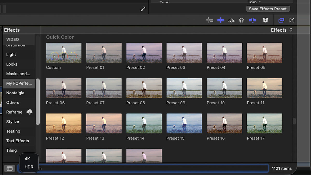Select the Preset 06 thumbnail

coord(64,88)
